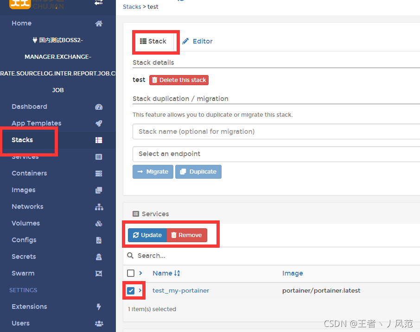Focus the services Search field

[279, 256]
